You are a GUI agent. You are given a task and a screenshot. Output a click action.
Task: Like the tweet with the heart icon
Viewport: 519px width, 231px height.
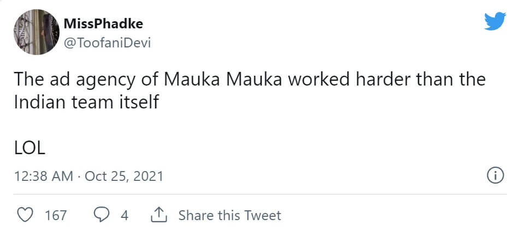coord(25,215)
